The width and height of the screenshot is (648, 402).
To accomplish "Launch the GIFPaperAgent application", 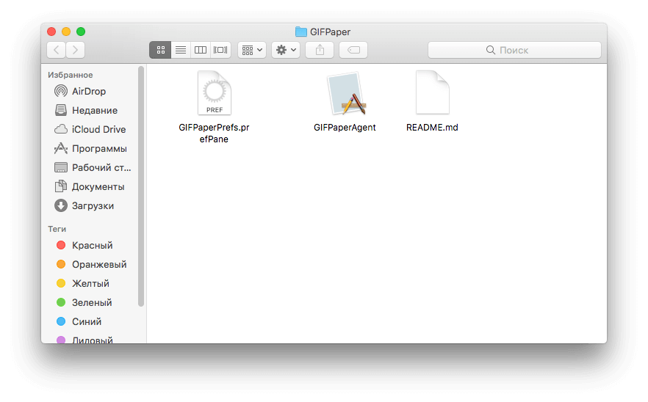I will [x=345, y=94].
